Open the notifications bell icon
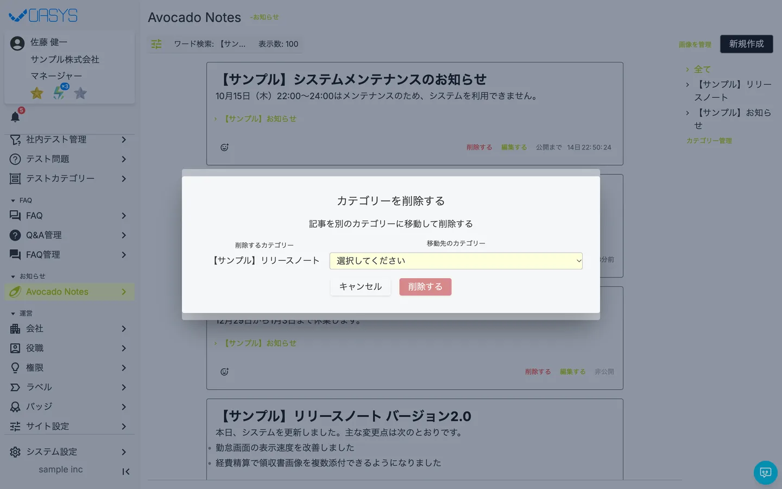 [15, 117]
